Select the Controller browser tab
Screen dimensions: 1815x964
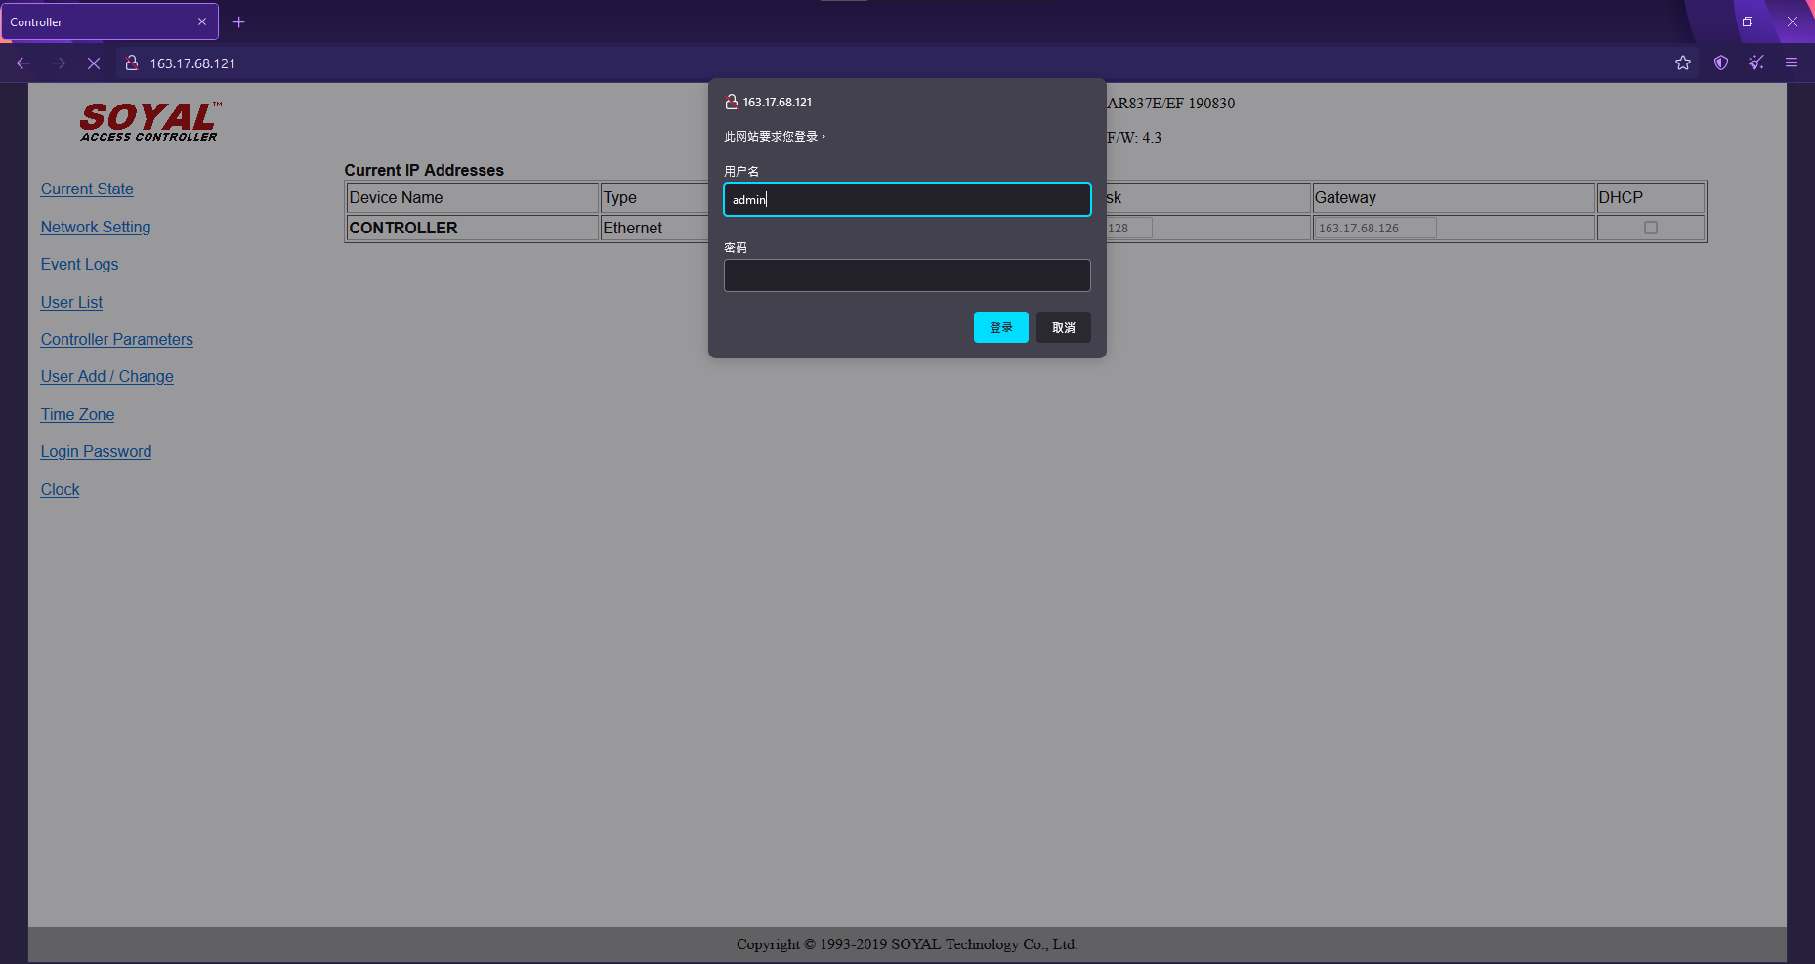109,21
